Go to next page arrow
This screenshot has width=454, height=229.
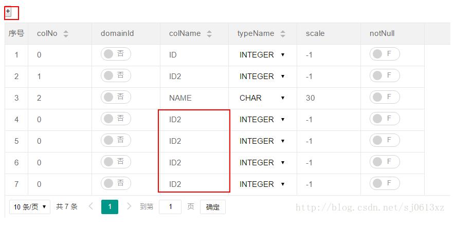coord(129,206)
